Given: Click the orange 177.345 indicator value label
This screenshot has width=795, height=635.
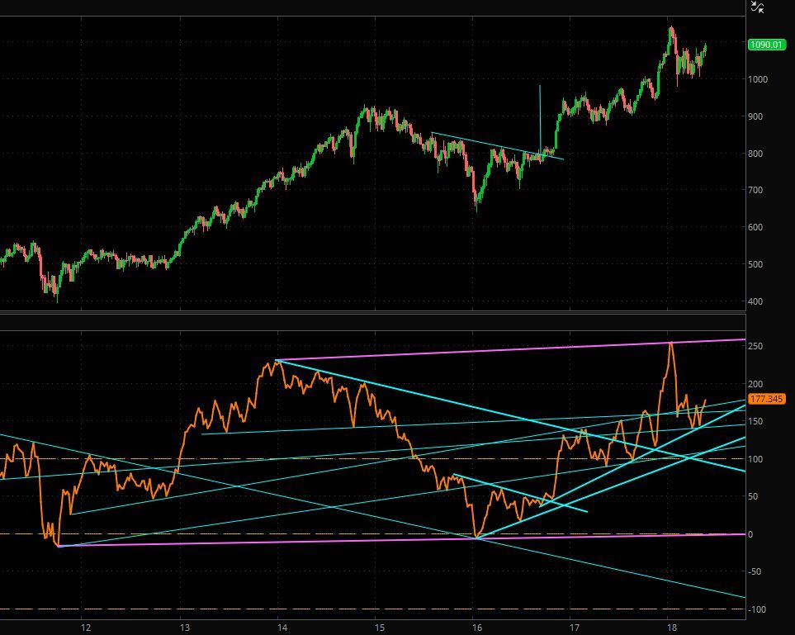Looking at the screenshot, I should (x=767, y=399).
